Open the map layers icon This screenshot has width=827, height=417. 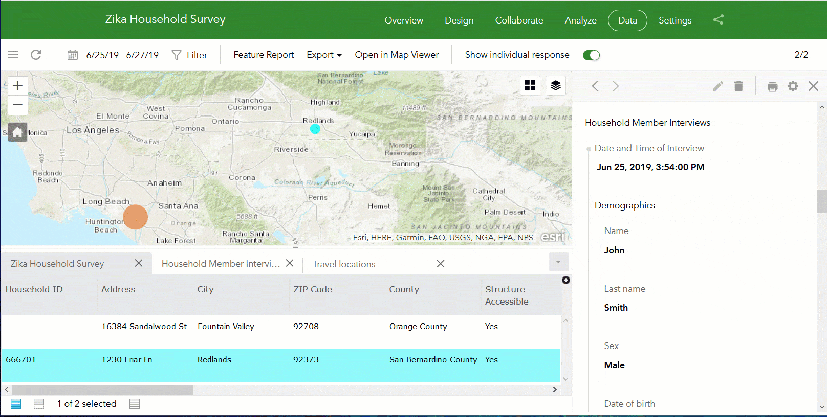click(x=556, y=85)
